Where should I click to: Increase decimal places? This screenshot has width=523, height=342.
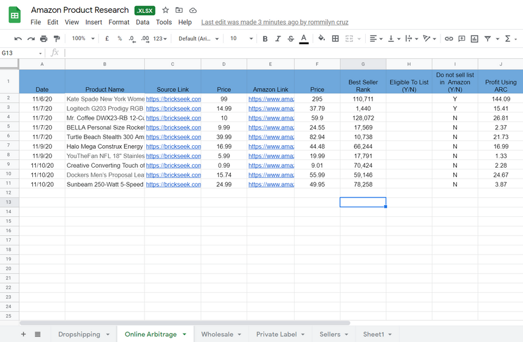(145, 39)
